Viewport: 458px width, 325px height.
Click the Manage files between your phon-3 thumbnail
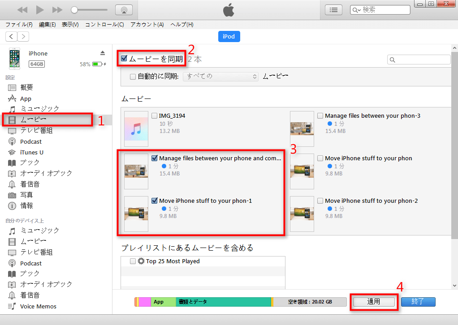(302, 128)
